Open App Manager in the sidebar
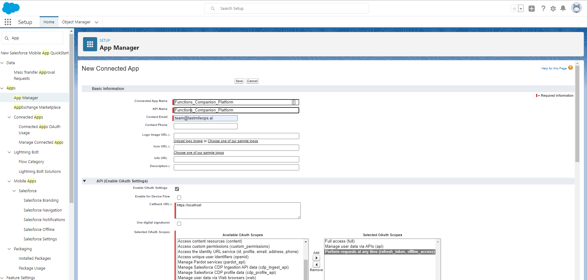 (26, 98)
